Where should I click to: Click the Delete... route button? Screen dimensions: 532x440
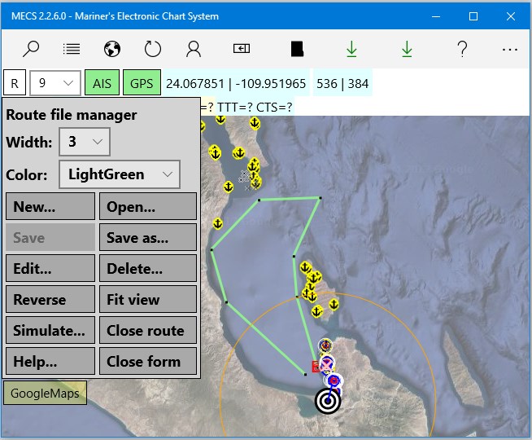(148, 268)
